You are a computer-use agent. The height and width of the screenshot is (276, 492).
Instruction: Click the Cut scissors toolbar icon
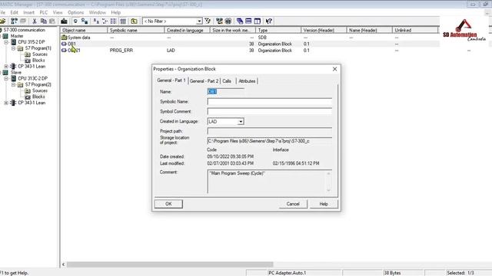[x=35, y=21]
